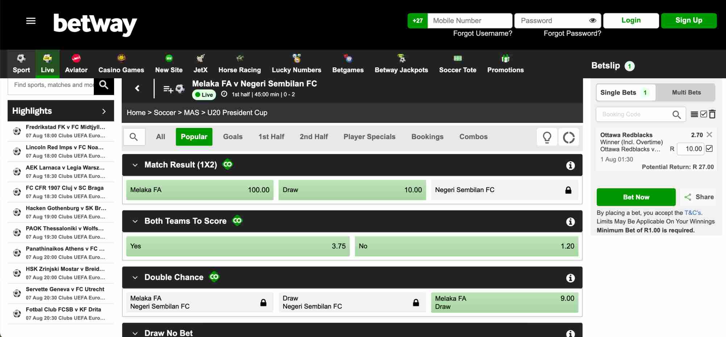726x337 pixels.
Task: Select the Combos tab
Action: click(x=473, y=137)
